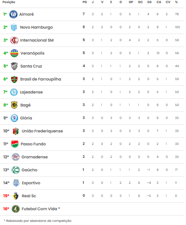Click the Glória club crest

[x=14, y=118]
